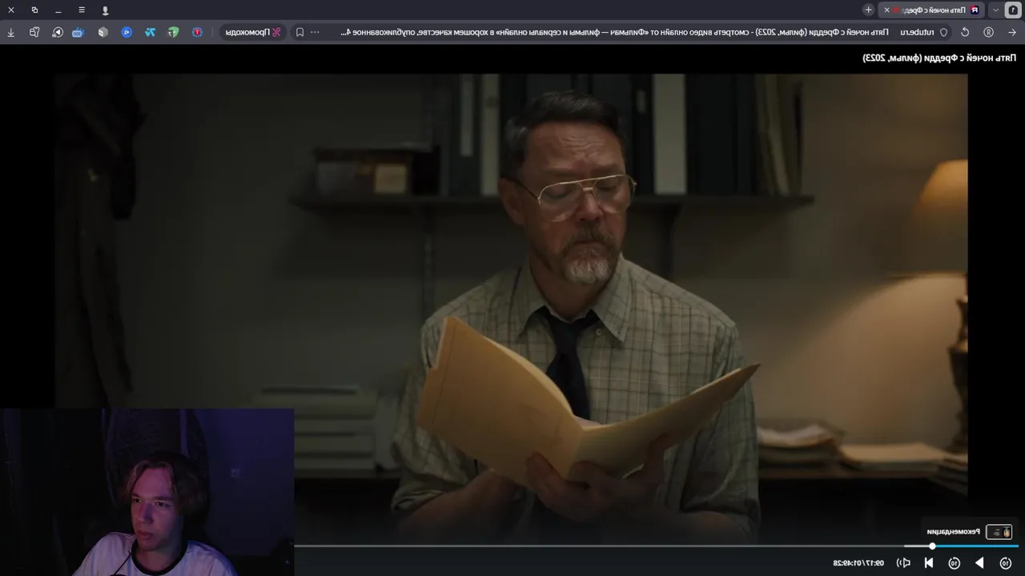Screen dimensions: 1025x576
Task: Open the three-dots address bar menu
Action: coord(315,32)
